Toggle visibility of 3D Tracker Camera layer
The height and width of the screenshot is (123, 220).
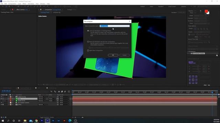(1, 102)
